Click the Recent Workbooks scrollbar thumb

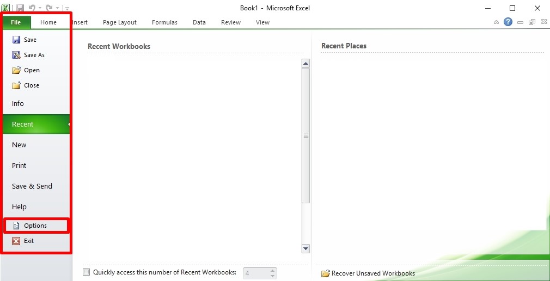point(306,135)
